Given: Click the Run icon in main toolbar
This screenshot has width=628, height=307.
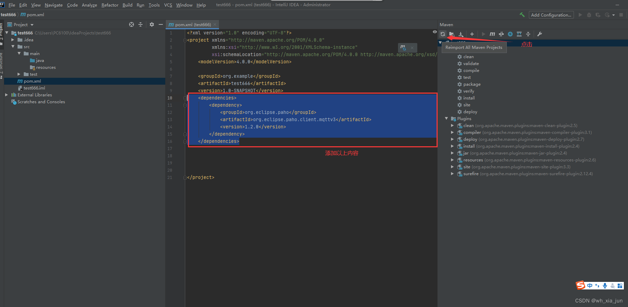Looking at the screenshot, I should [580, 15].
